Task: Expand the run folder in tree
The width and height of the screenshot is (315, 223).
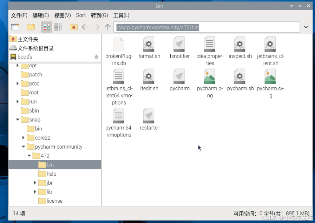Action: pos(18,101)
